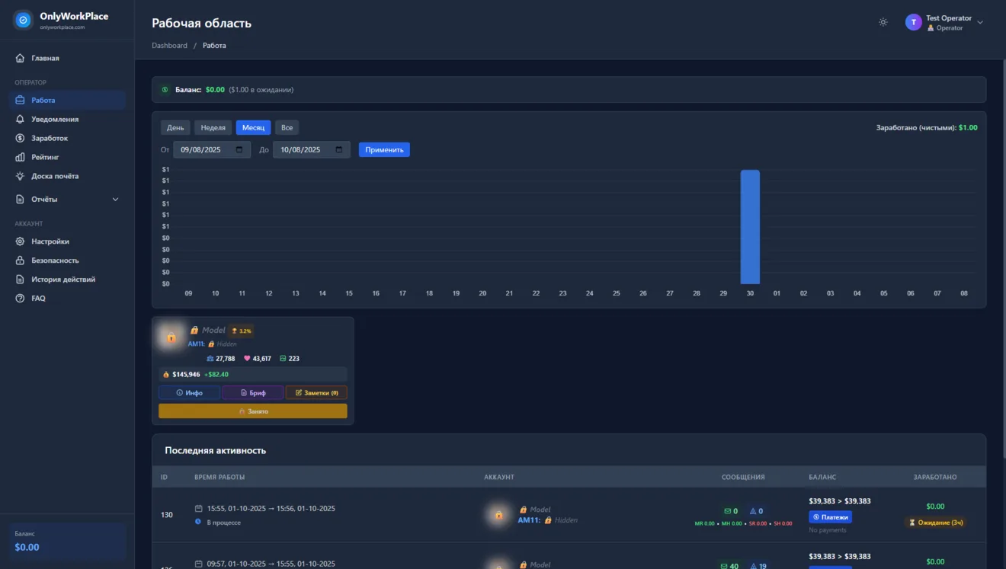
Task: Click the blue clock icon beside В процессе
Action: click(x=198, y=523)
